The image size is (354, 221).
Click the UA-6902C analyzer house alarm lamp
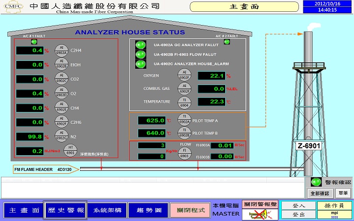(x=141, y=64)
